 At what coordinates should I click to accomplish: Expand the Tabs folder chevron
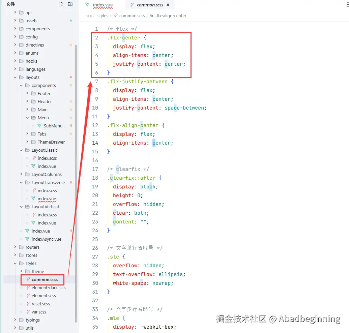(x=27, y=134)
